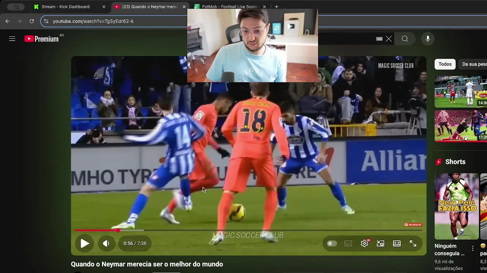Go forward in browser history
Screen dimensions: 487x273
pyautogui.click(x=19, y=21)
